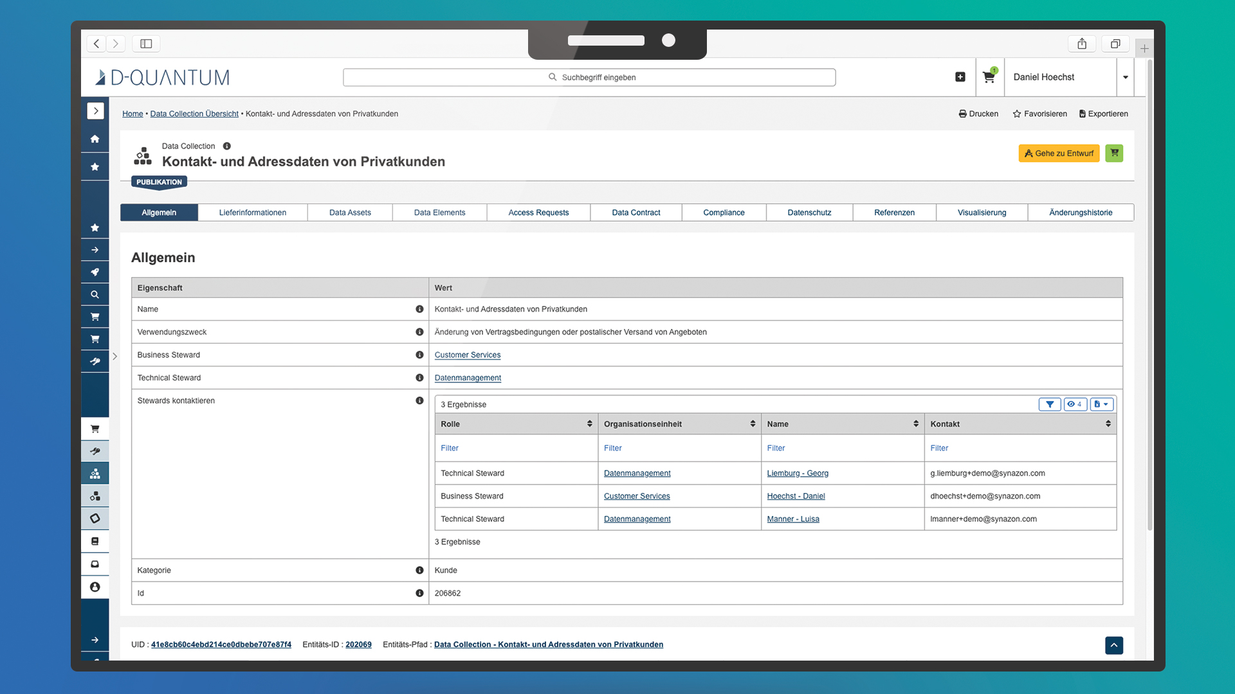Click the user profile icon in sidebar
This screenshot has width=1235, height=694.
point(95,587)
